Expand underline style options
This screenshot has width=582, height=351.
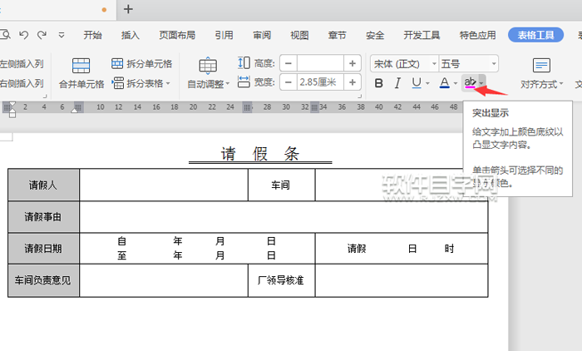(x=427, y=83)
